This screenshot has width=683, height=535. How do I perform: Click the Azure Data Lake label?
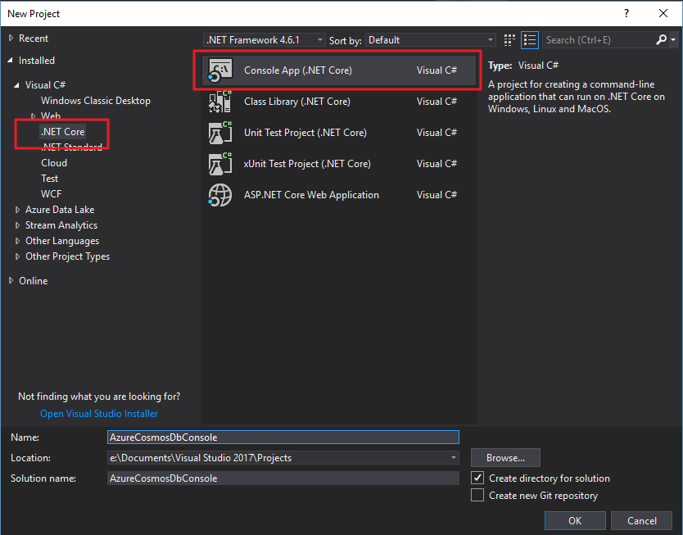tap(60, 210)
